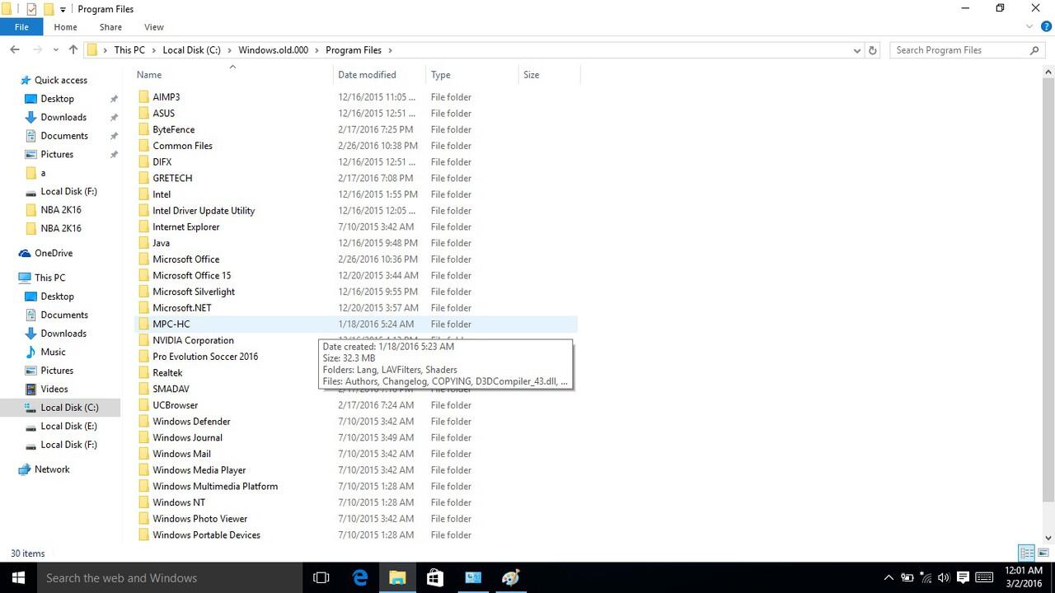
Task: Switch to the Share ribbon tab
Action: coord(110,27)
